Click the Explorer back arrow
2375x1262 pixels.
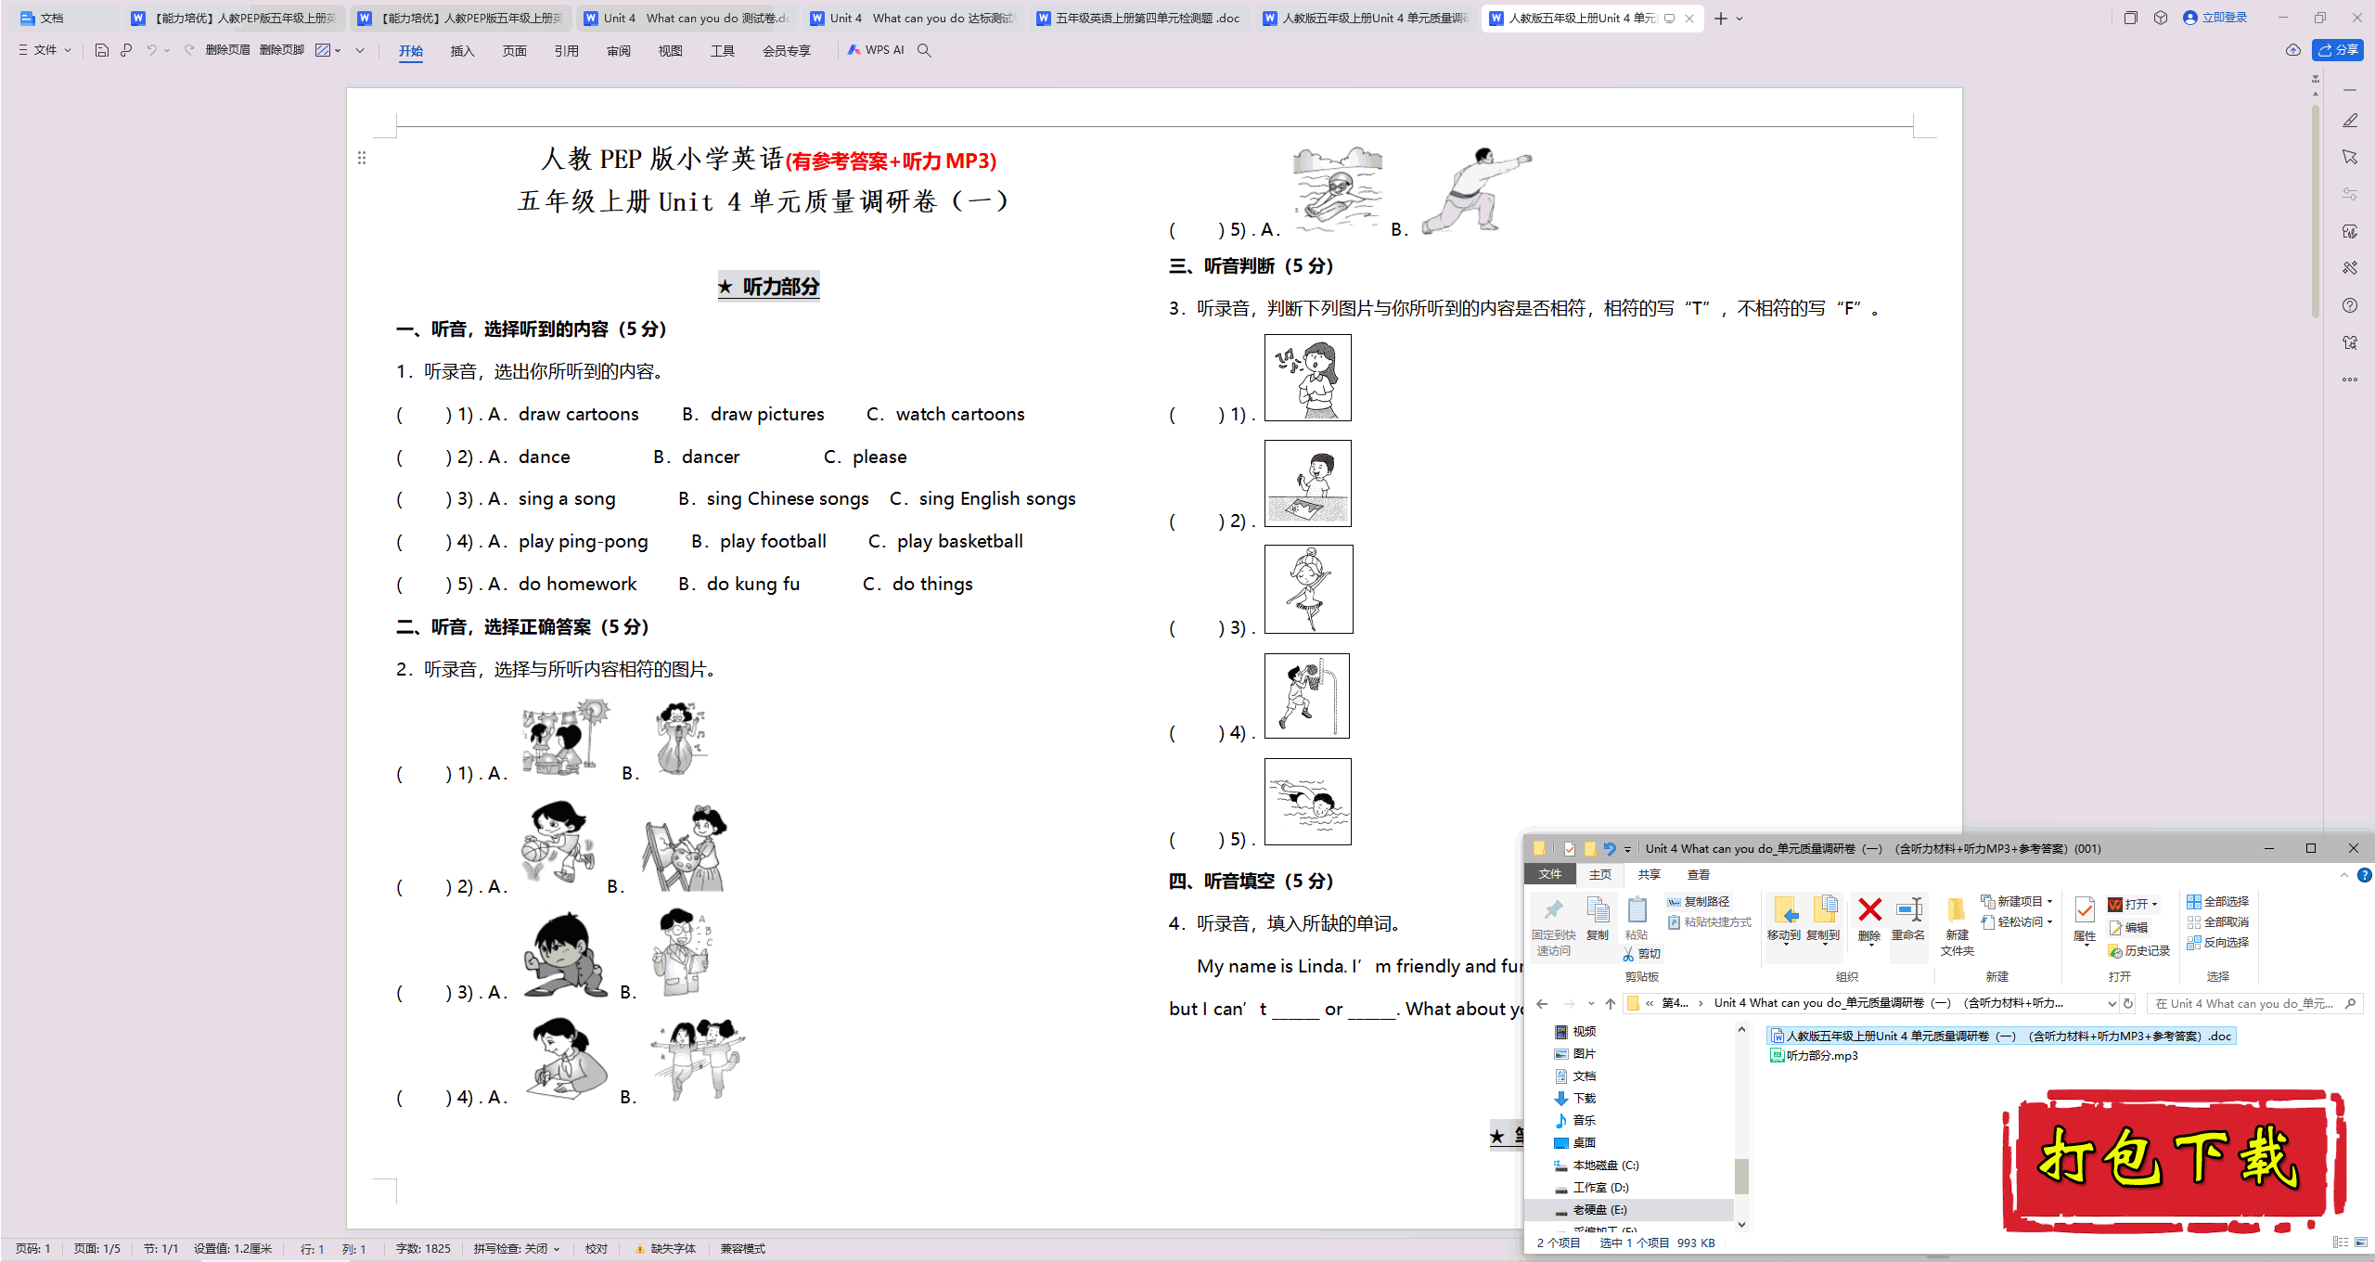[x=1542, y=1003]
